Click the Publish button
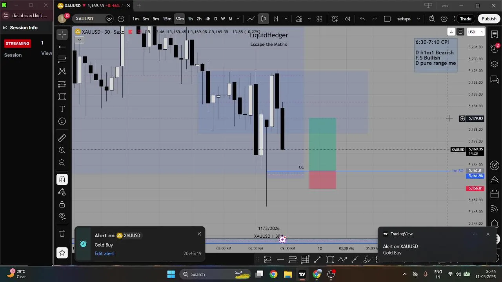 tap(489, 19)
